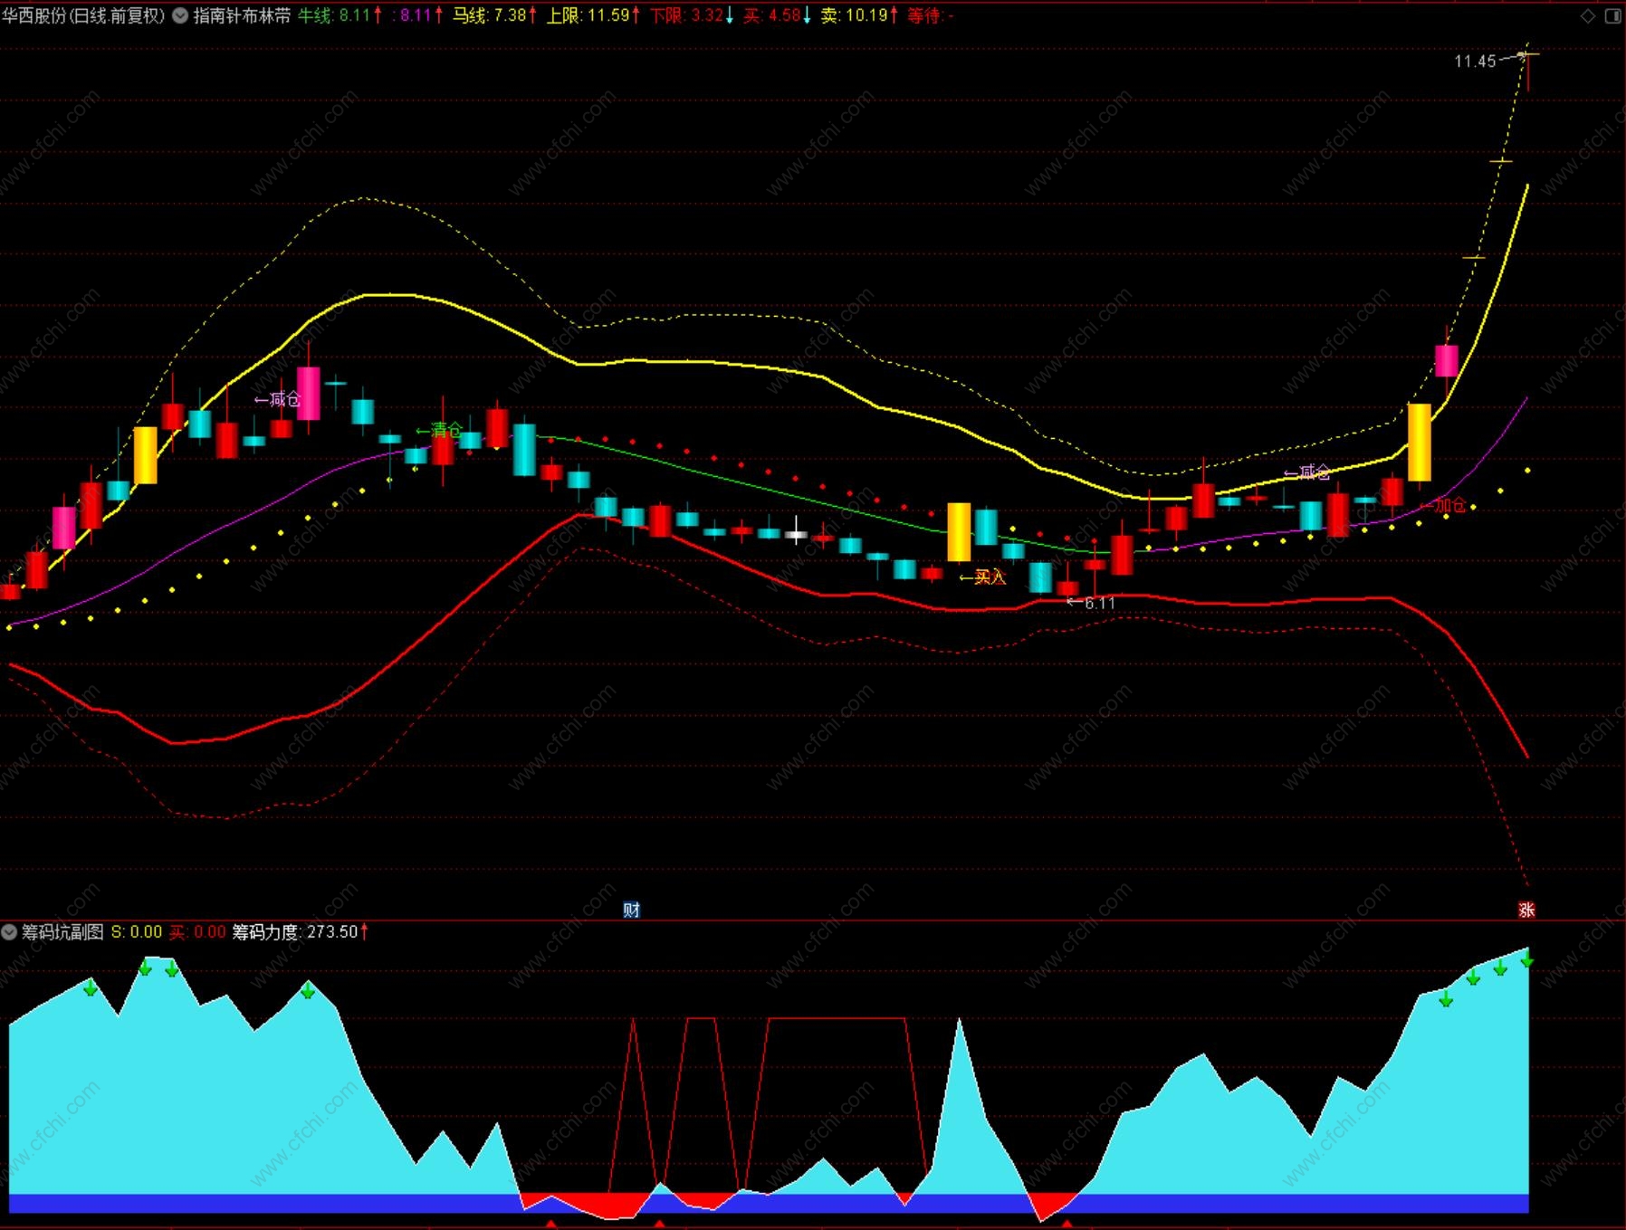The image size is (1626, 1230).
Task: Select the 筹码坑副图 indicator name
Action: (62, 931)
